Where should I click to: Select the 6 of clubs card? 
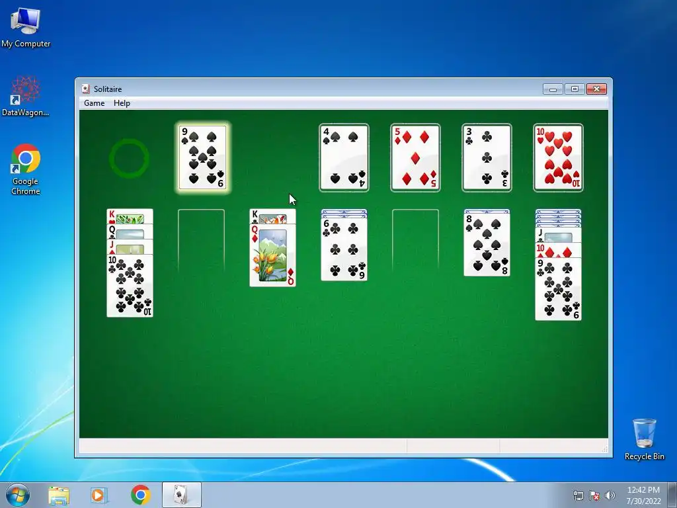pos(344,249)
